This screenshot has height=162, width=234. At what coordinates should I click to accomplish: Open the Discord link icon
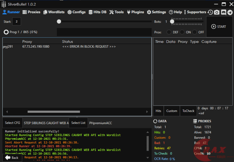click(224, 12)
